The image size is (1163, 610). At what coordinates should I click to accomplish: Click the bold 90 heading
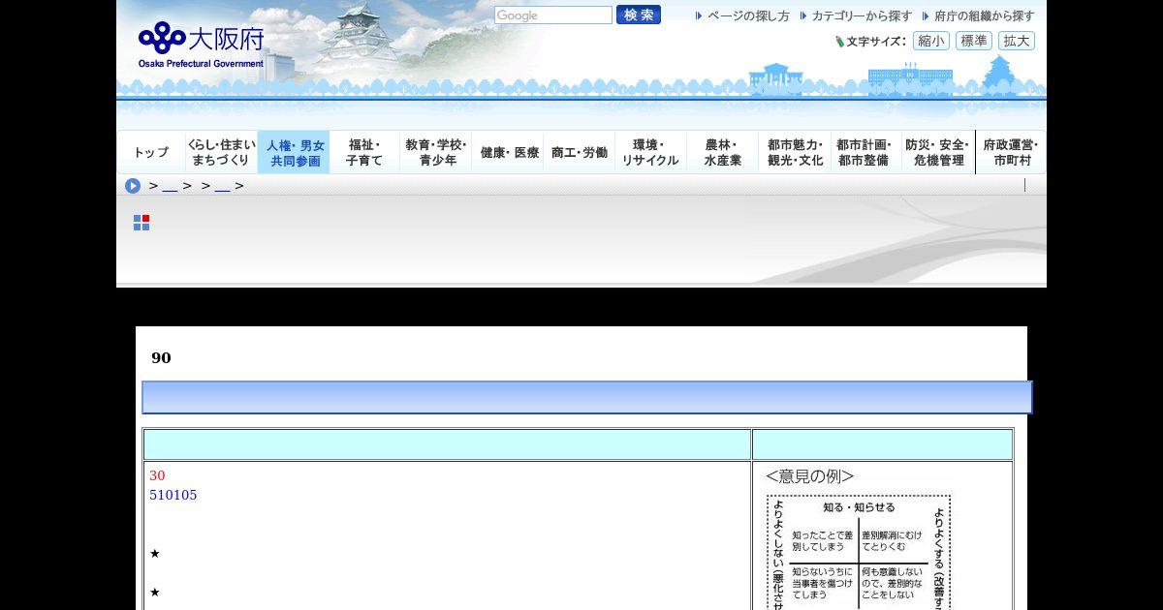(161, 358)
